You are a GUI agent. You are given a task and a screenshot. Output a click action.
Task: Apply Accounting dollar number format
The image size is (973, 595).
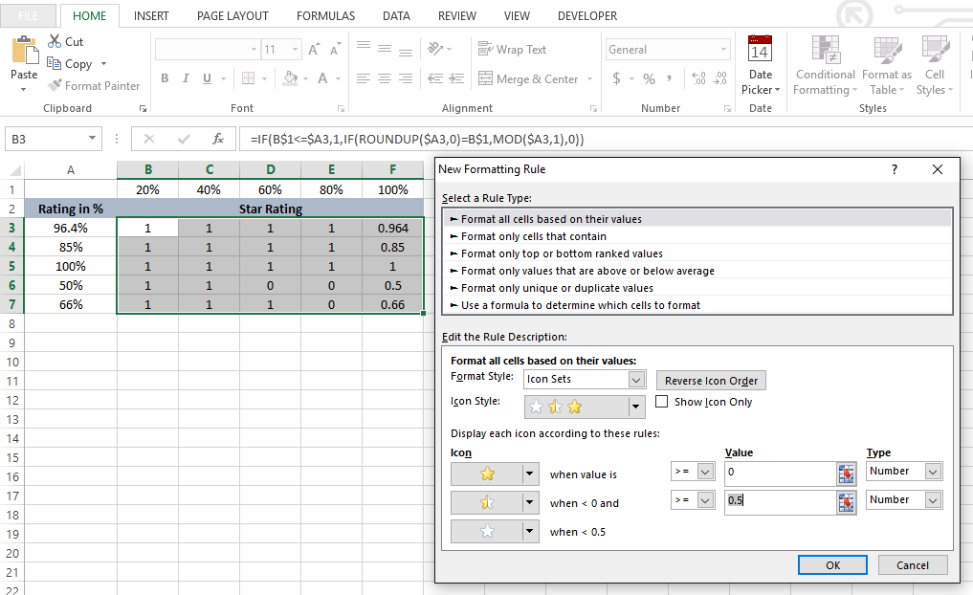point(616,78)
